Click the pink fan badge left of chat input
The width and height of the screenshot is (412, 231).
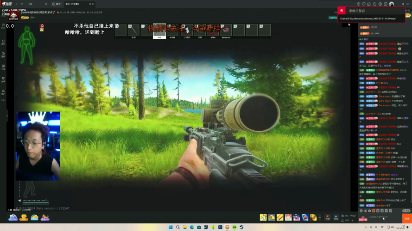coord(363,219)
